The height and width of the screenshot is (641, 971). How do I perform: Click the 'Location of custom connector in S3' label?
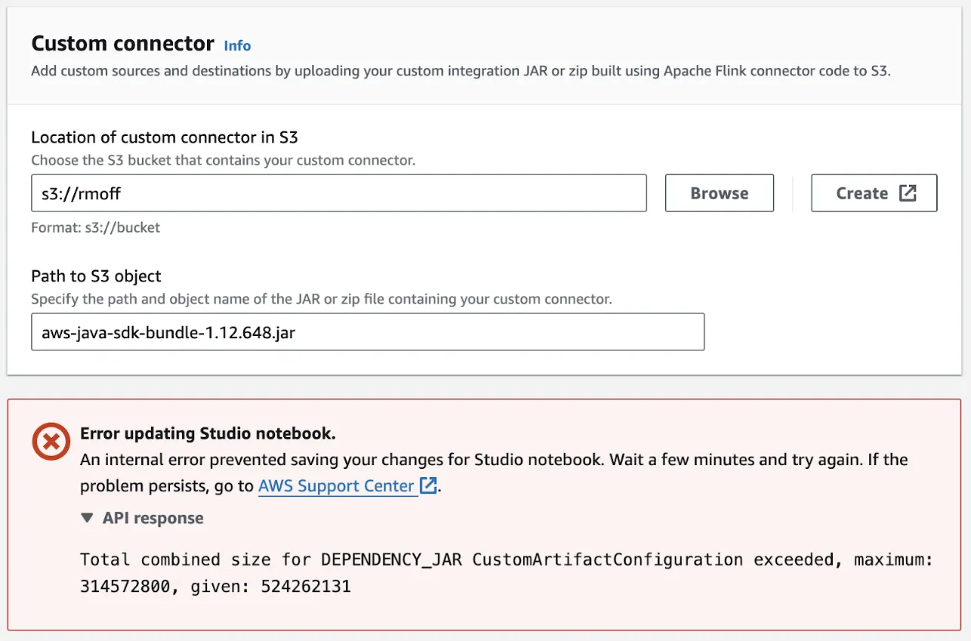tap(165, 137)
